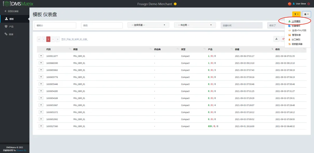This screenshot has height=153, width=314.
Task: Select 模板 in the sidebar
Action: click(x=15, y=19)
